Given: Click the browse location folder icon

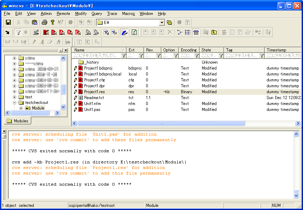Looking at the screenshot, I should pyautogui.click(x=169, y=22).
